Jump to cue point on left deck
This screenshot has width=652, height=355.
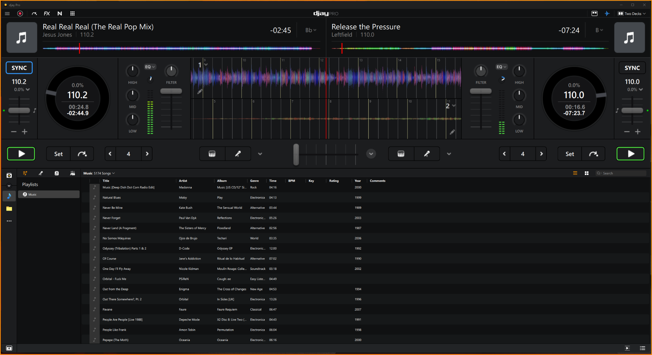82,154
